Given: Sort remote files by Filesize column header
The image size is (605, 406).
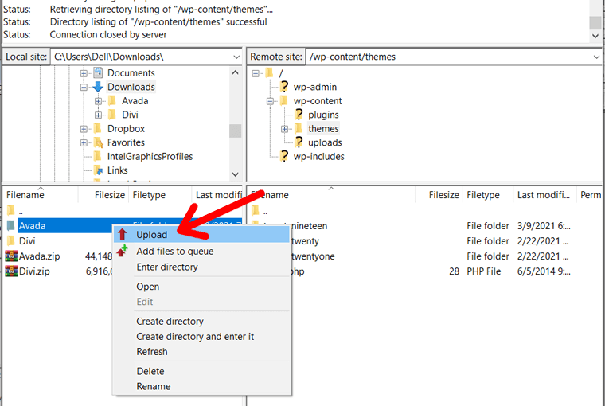Looking at the screenshot, I should (443, 195).
